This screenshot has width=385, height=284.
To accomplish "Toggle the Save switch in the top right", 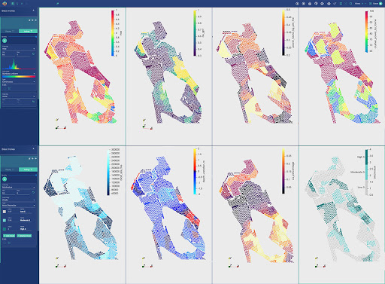I will click(380, 4).
